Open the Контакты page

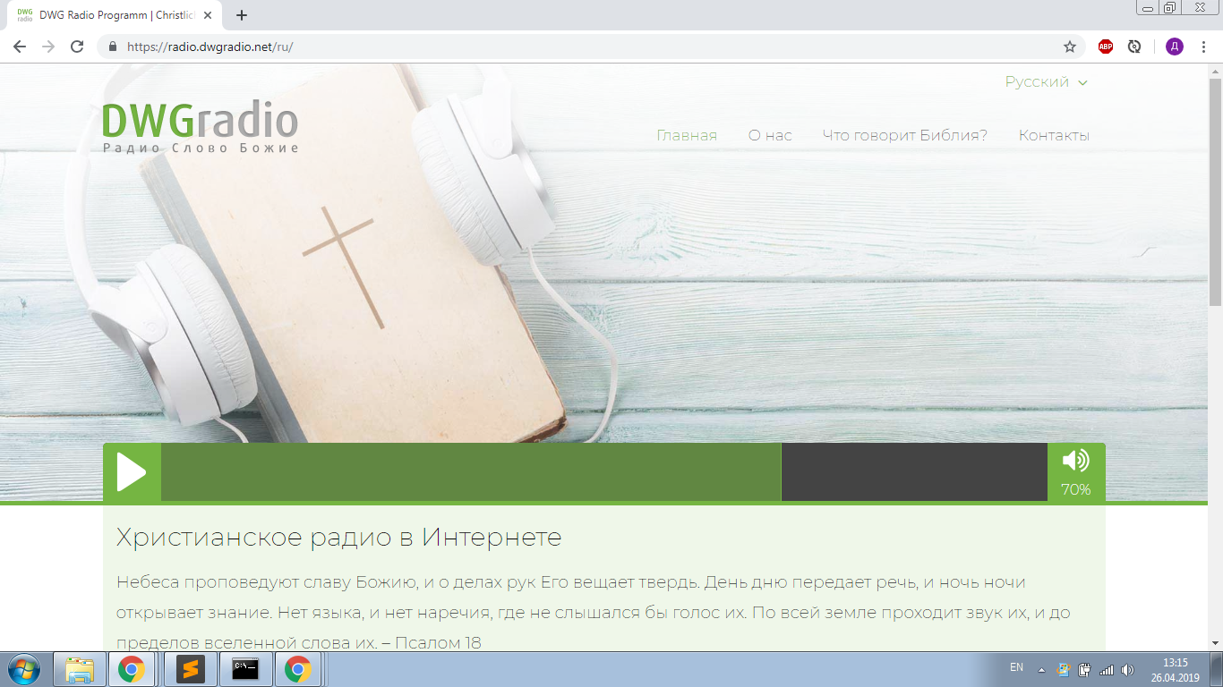coord(1054,136)
